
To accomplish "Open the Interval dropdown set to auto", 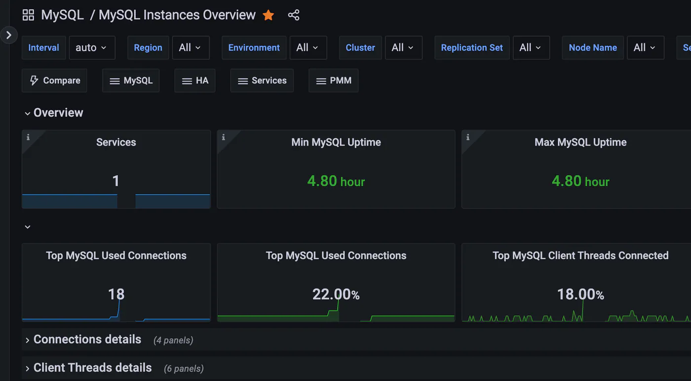I will pyautogui.click(x=92, y=48).
